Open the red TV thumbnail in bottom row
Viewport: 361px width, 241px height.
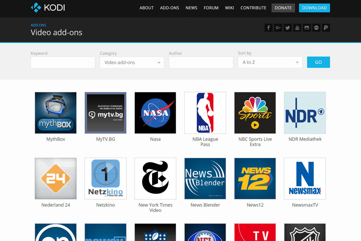(255, 232)
